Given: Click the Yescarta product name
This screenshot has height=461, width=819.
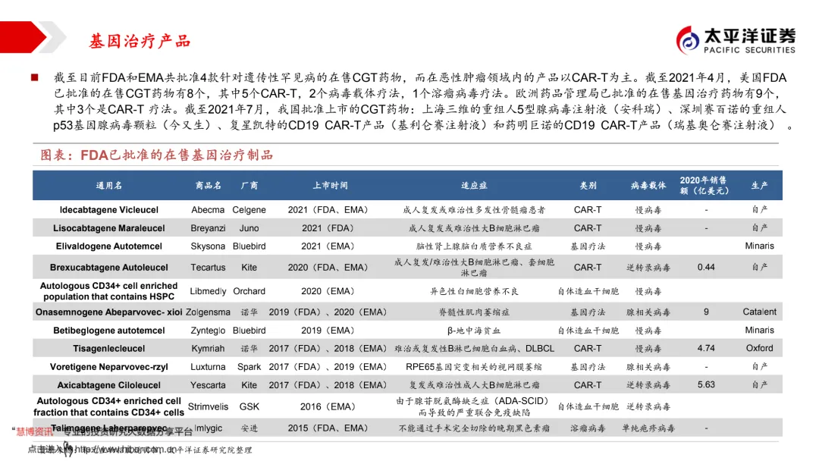Looking at the screenshot, I should point(208,385).
